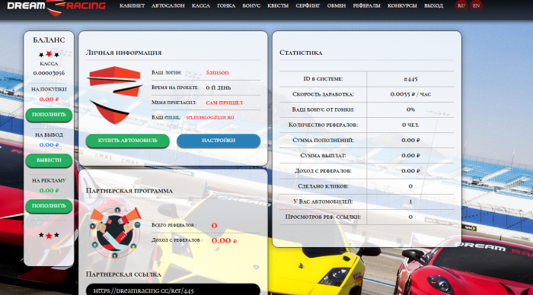This screenshot has width=533, height=295.
Task: Click the stars at bottom of balance panel
Action: (49, 235)
